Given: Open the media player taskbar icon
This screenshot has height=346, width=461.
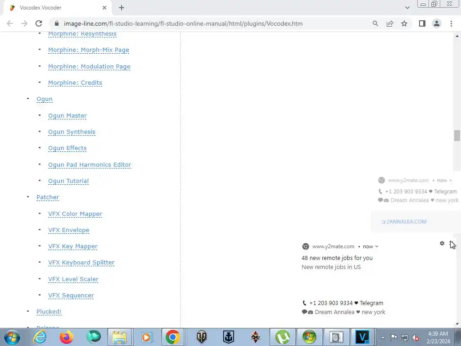Looking at the screenshot, I should [146, 337].
